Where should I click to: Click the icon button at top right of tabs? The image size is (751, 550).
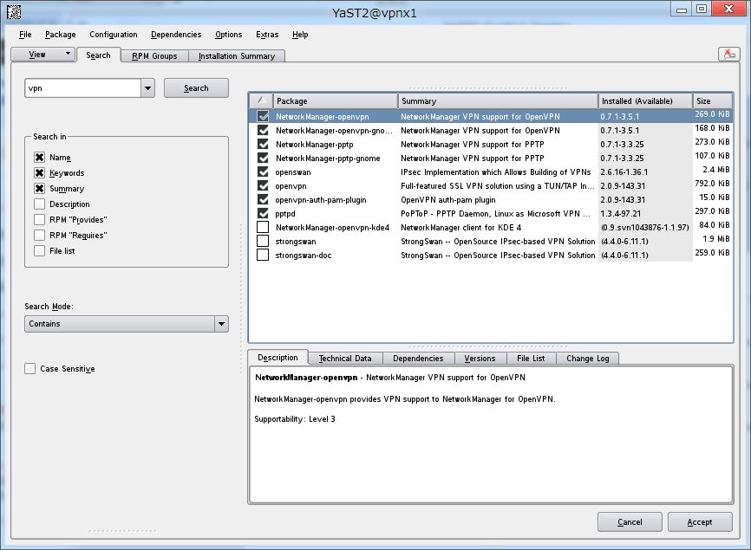[x=729, y=54]
